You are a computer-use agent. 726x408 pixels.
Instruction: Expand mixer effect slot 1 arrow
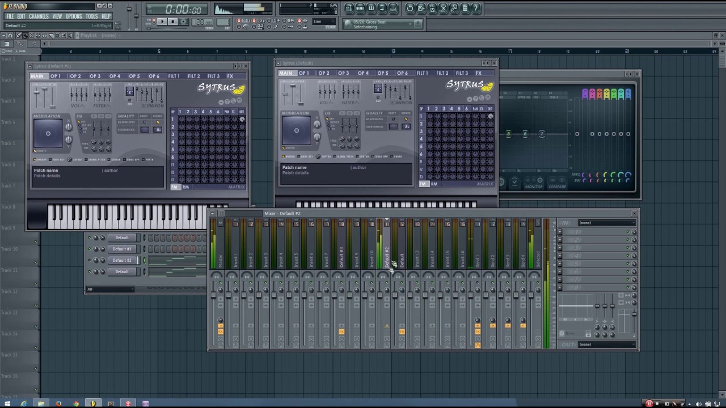tap(560, 232)
